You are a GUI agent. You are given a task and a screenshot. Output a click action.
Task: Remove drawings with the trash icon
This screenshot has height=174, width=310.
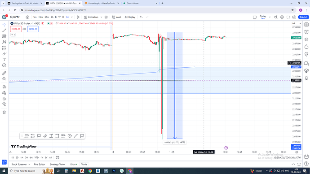pyautogui.click(x=4, y=113)
